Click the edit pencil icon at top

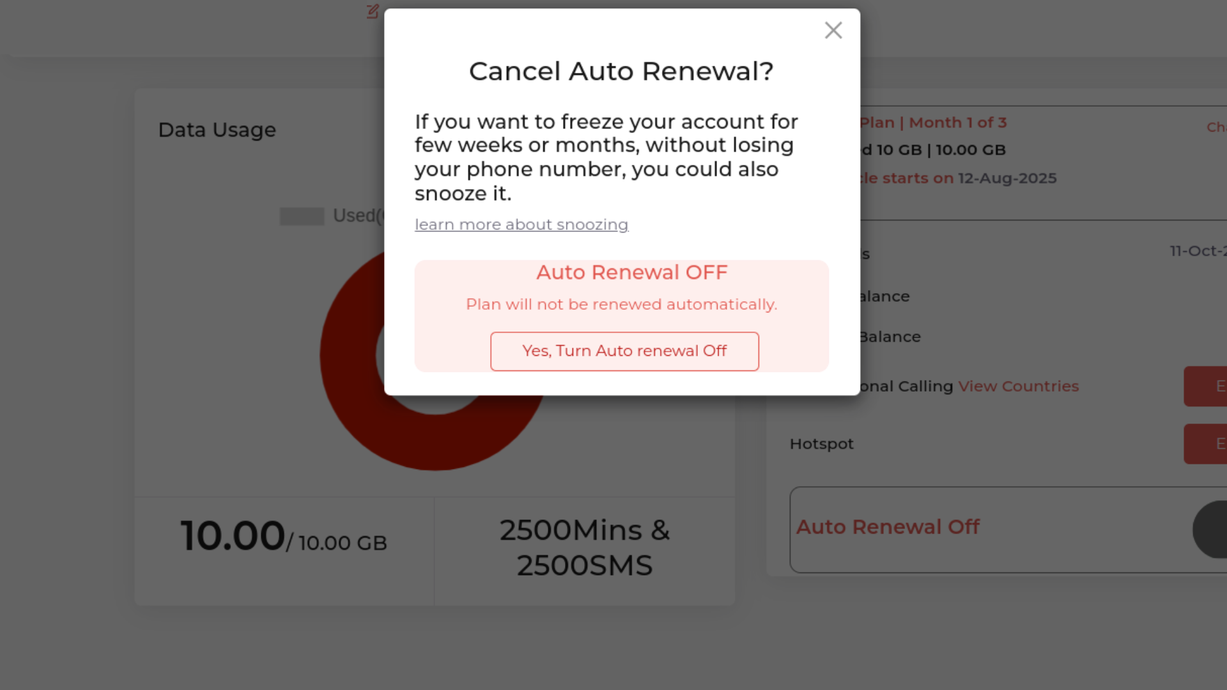pyautogui.click(x=373, y=11)
